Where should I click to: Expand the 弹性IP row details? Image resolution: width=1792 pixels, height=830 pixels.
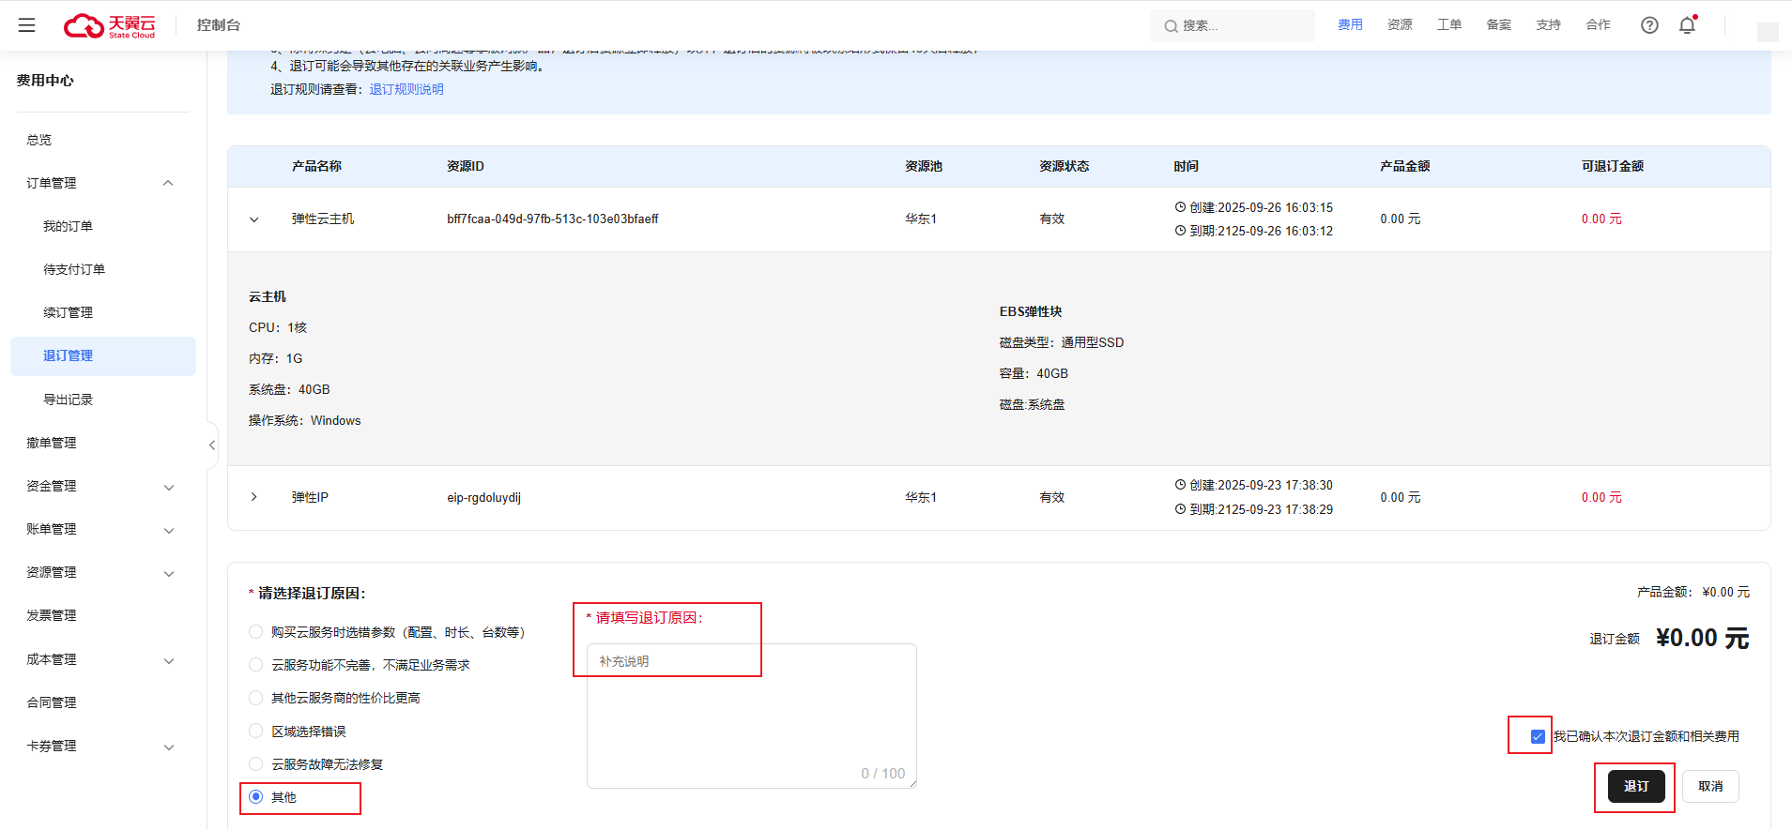tap(253, 497)
